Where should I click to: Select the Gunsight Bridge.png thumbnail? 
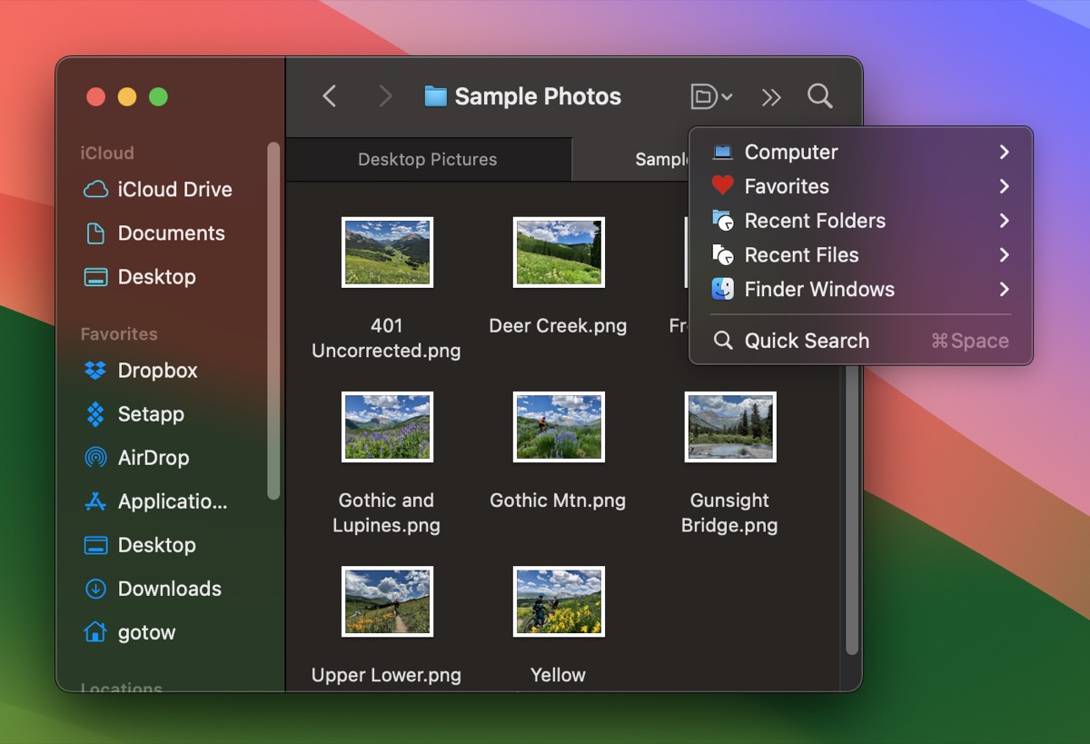pos(730,427)
